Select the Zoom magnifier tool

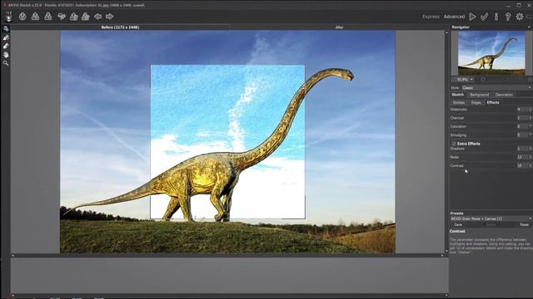coord(6,63)
